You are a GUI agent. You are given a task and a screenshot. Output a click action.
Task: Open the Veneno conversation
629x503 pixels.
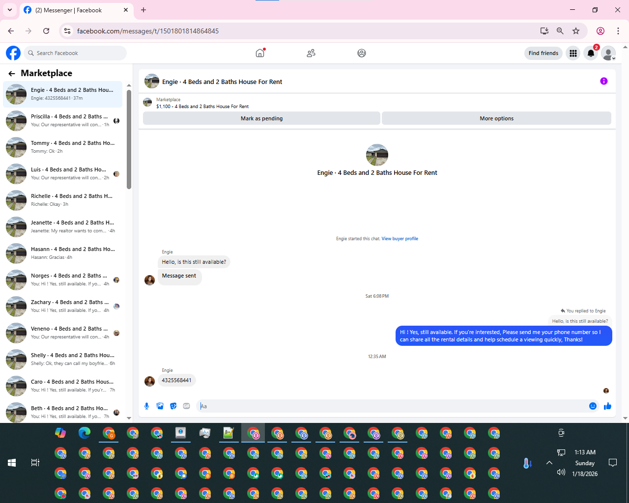(63, 333)
